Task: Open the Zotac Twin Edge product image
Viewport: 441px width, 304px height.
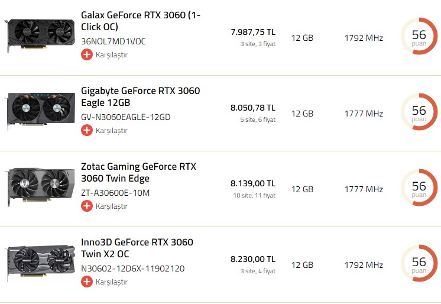Action: (x=40, y=186)
